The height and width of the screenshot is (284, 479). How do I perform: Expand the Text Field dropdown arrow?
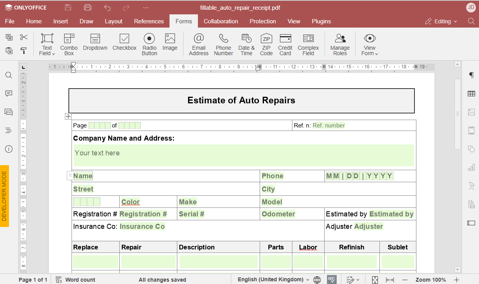point(53,54)
